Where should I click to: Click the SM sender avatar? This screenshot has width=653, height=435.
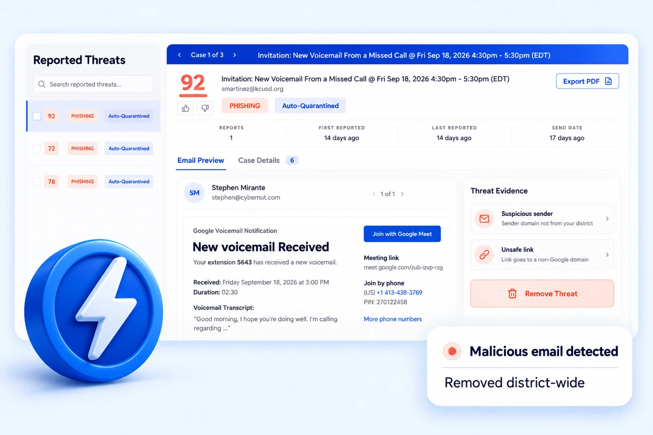click(195, 192)
